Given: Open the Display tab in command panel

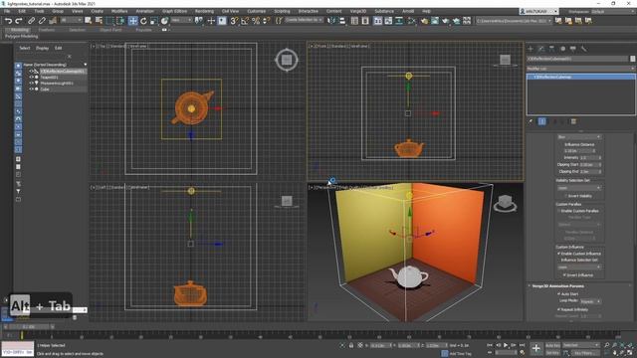Looking at the screenshot, I should (x=573, y=49).
